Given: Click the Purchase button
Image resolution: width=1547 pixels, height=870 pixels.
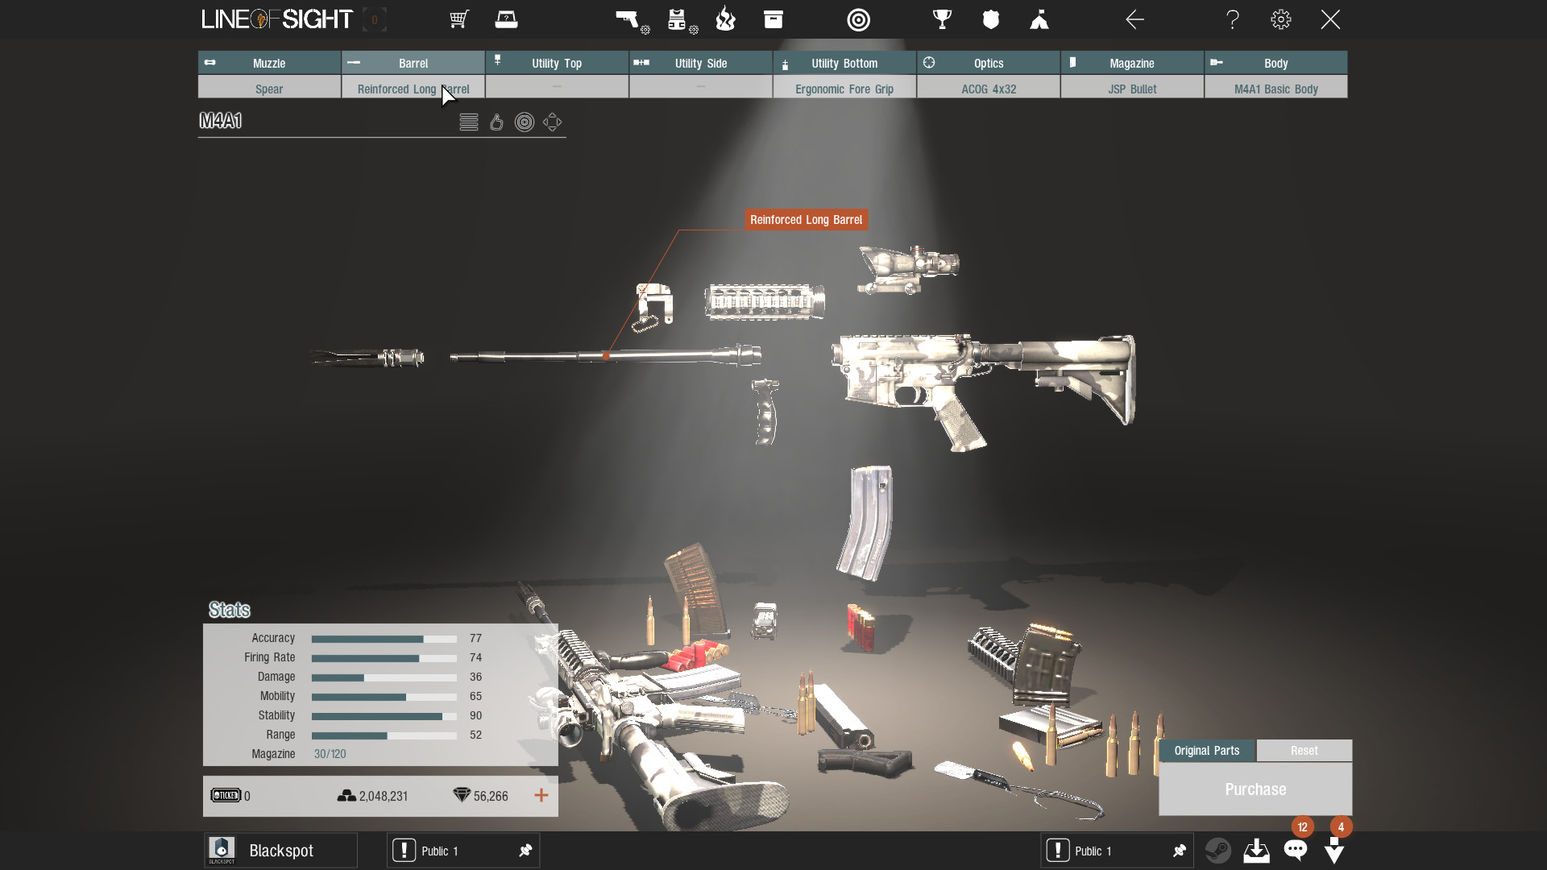Looking at the screenshot, I should (1256, 788).
